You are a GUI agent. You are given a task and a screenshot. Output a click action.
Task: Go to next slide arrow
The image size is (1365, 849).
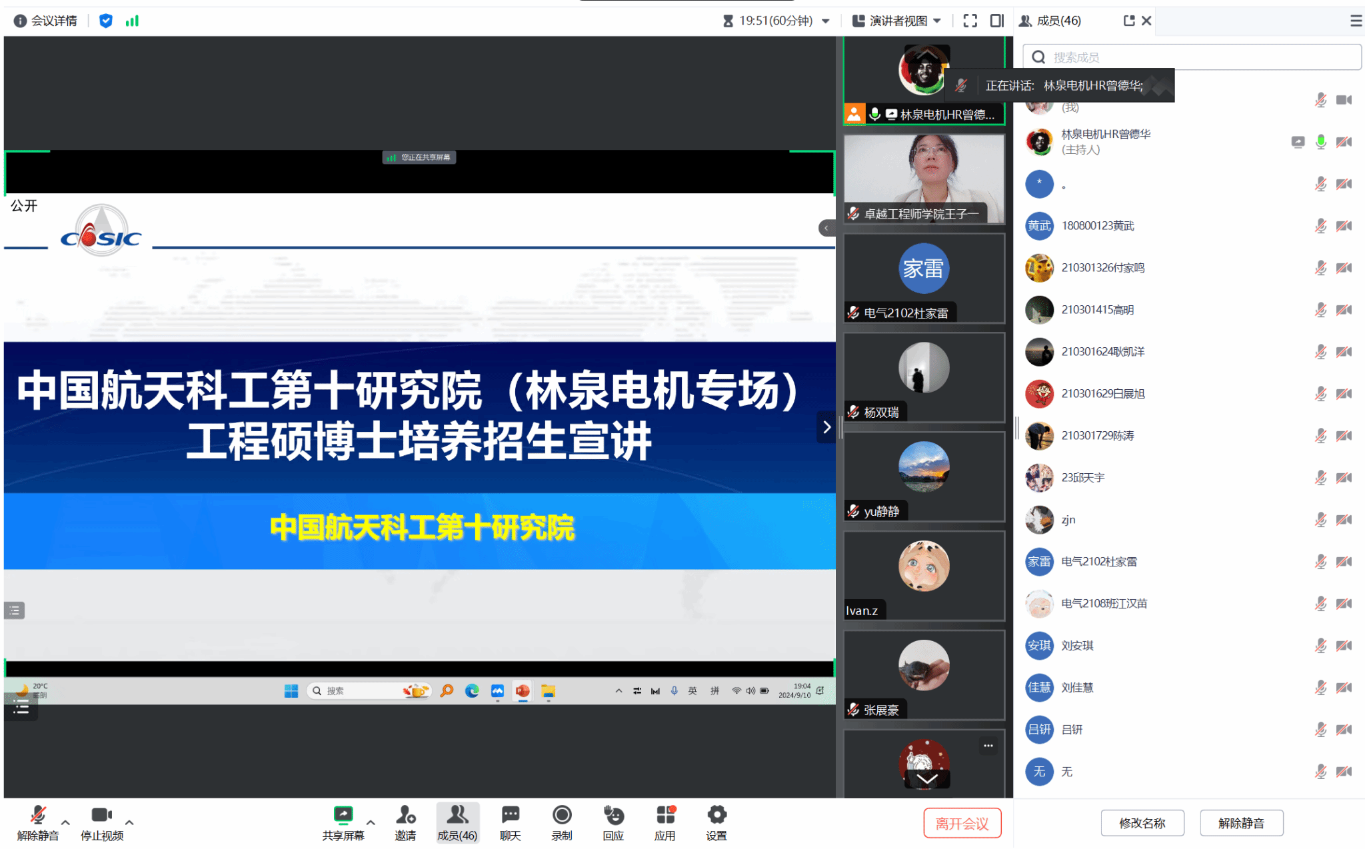(826, 427)
